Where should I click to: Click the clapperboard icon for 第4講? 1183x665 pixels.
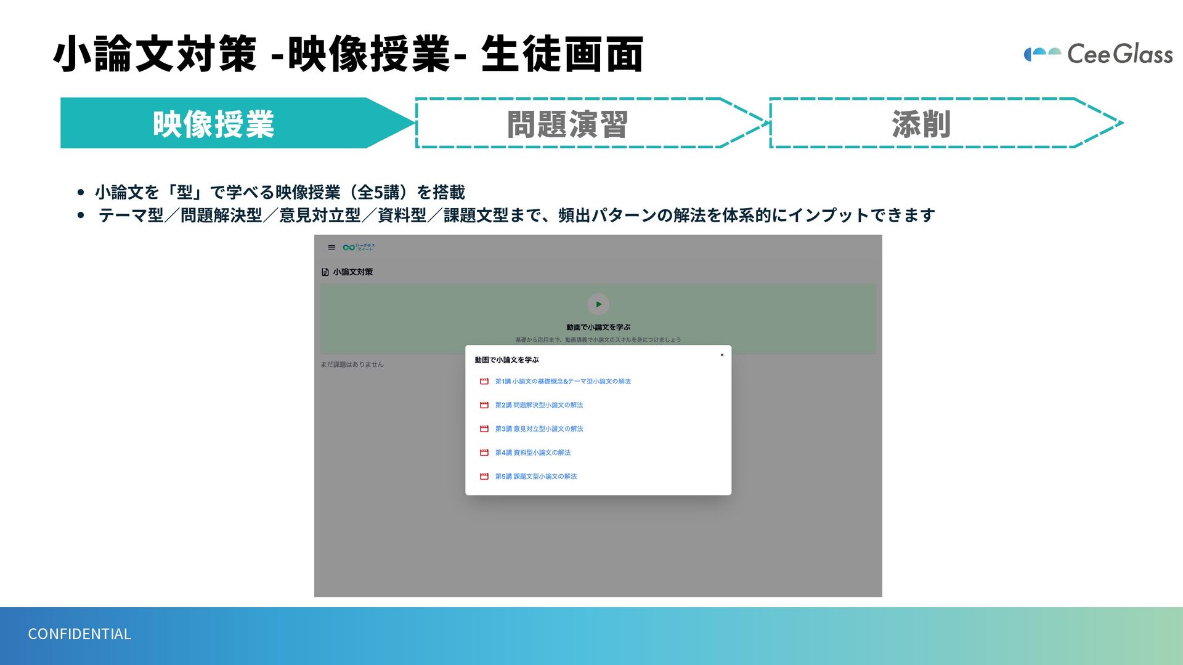(x=484, y=453)
